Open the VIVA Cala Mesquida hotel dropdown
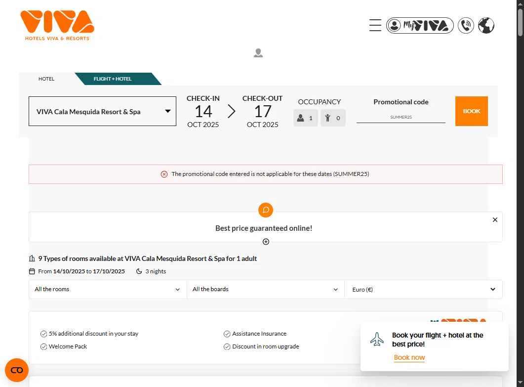This screenshot has height=387, width=524. click(x=102, y=111)
